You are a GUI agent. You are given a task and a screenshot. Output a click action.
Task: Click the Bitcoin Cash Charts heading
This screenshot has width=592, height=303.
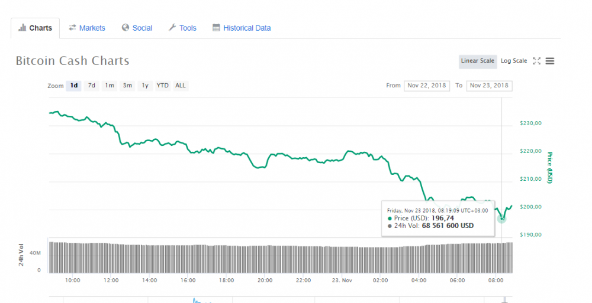click(x=72, y=61)
